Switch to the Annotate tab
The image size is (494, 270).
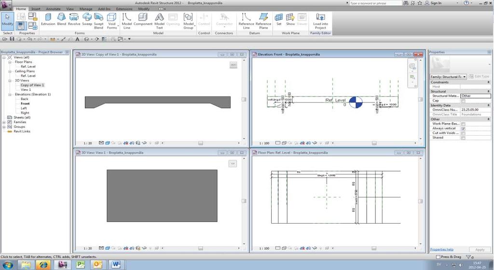53,9
